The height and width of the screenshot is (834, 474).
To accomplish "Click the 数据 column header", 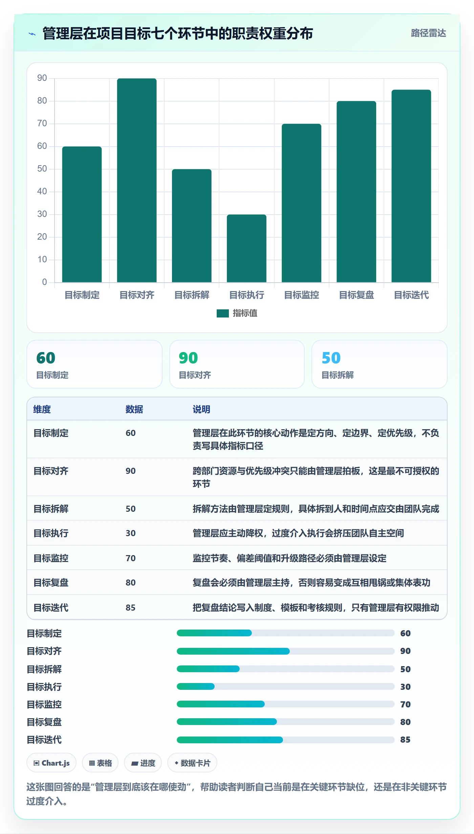I will tap(134, 409).
